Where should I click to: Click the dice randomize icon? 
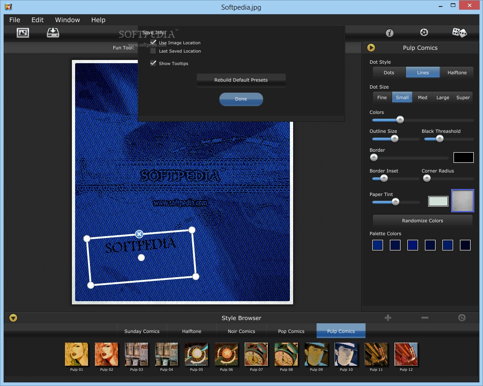pos(459,32)
